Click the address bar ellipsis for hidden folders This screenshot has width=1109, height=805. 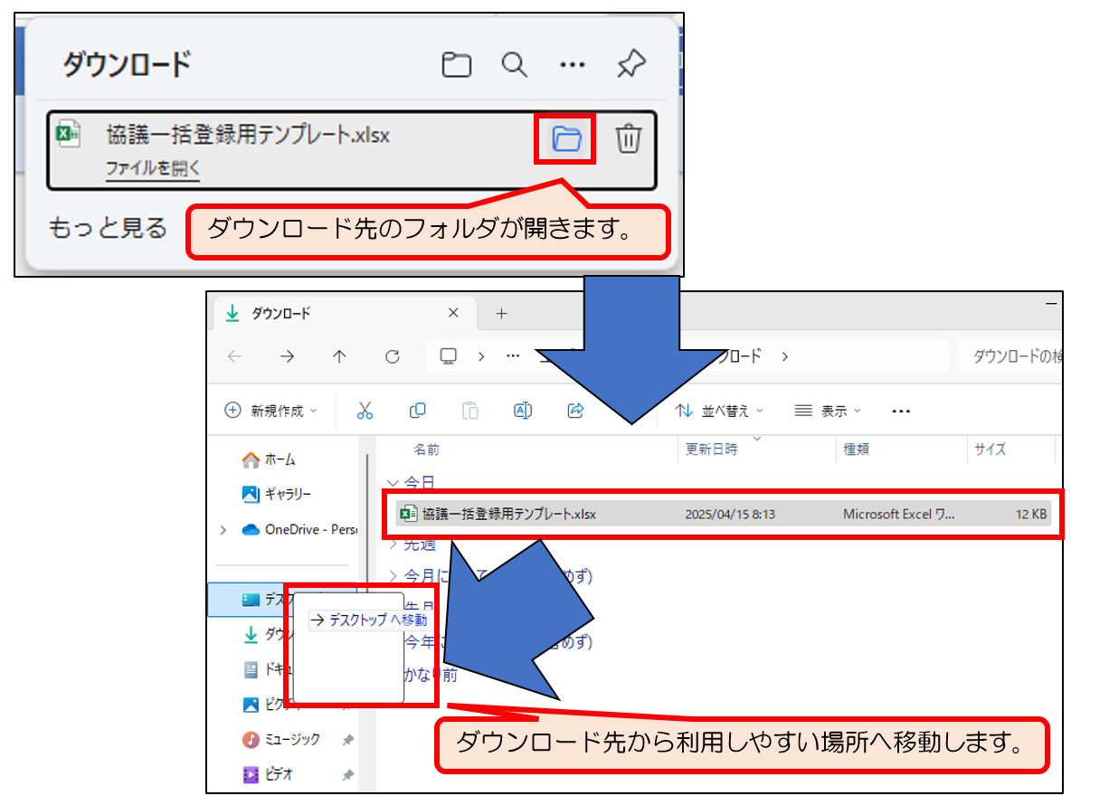(513, 356)
